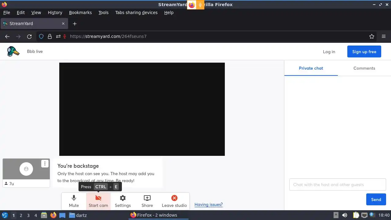This screenshot has width=391, height=220.
Task: Open the desktop start menu icon
Action: (x=5, y=215)
